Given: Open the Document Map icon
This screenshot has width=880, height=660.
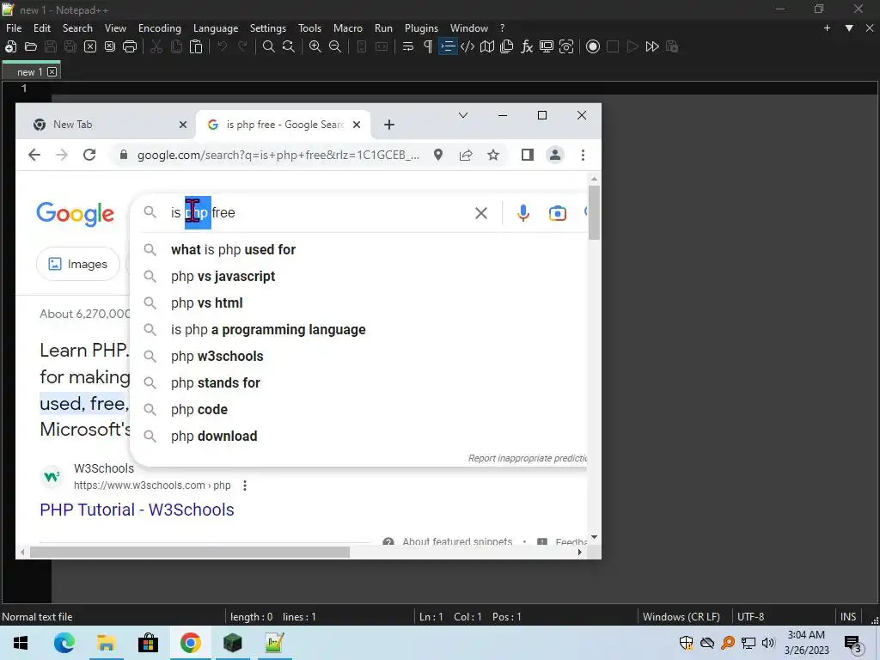Looking at the screenshot, I should 487,46.
